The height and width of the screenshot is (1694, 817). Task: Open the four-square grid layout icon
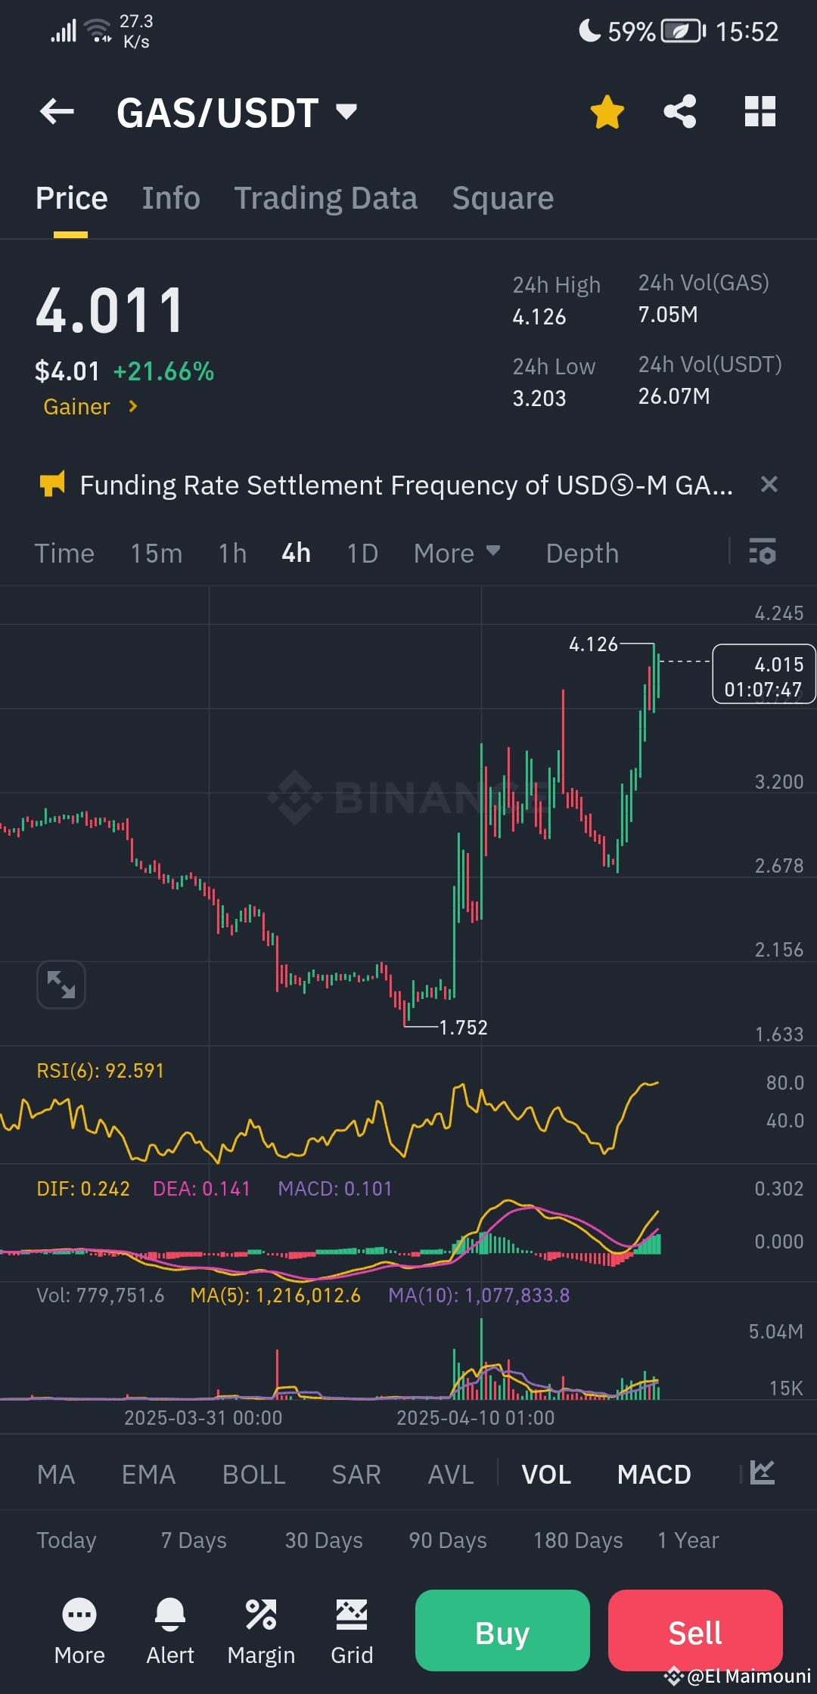point(760,112)
